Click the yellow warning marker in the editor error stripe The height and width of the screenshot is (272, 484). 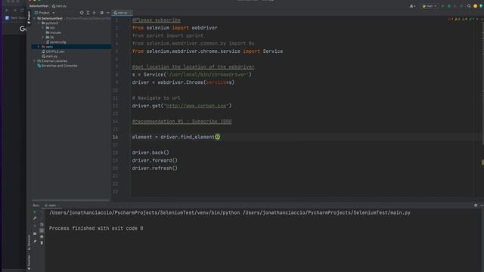482,162
